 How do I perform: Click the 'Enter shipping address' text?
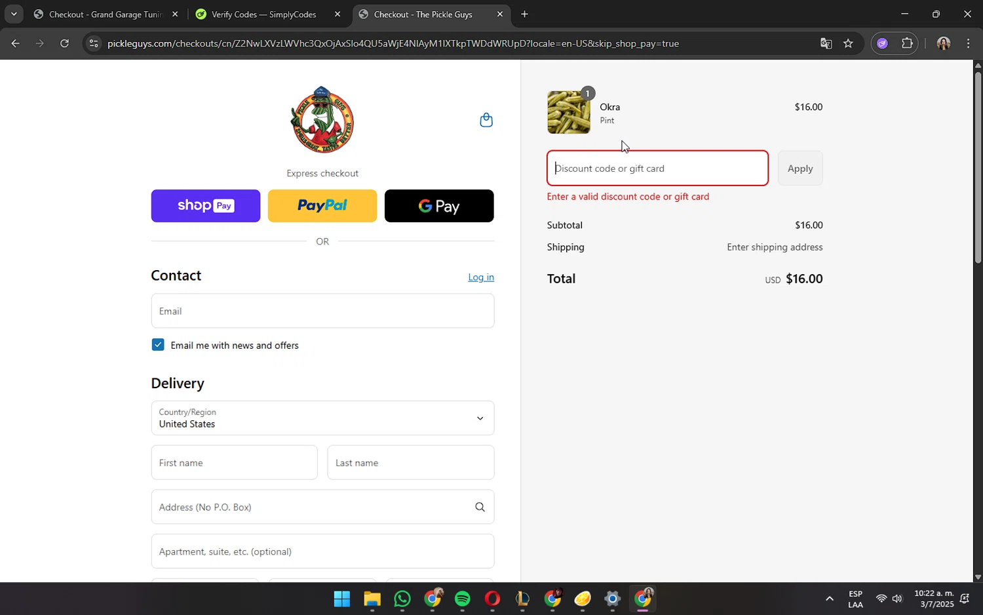[775, 247]
